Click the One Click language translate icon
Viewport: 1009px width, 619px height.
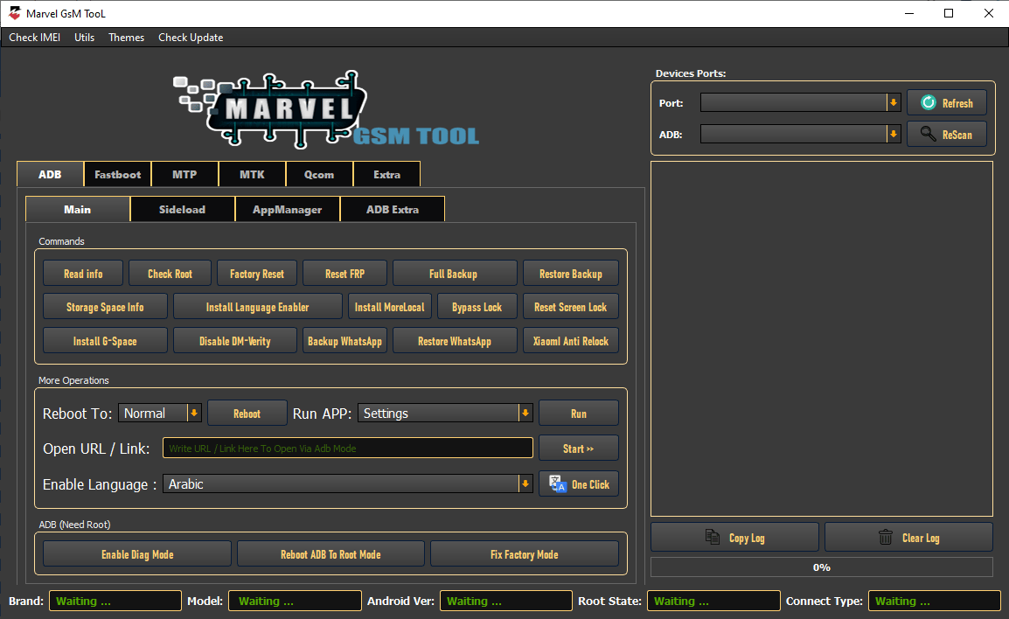point(557,483)
